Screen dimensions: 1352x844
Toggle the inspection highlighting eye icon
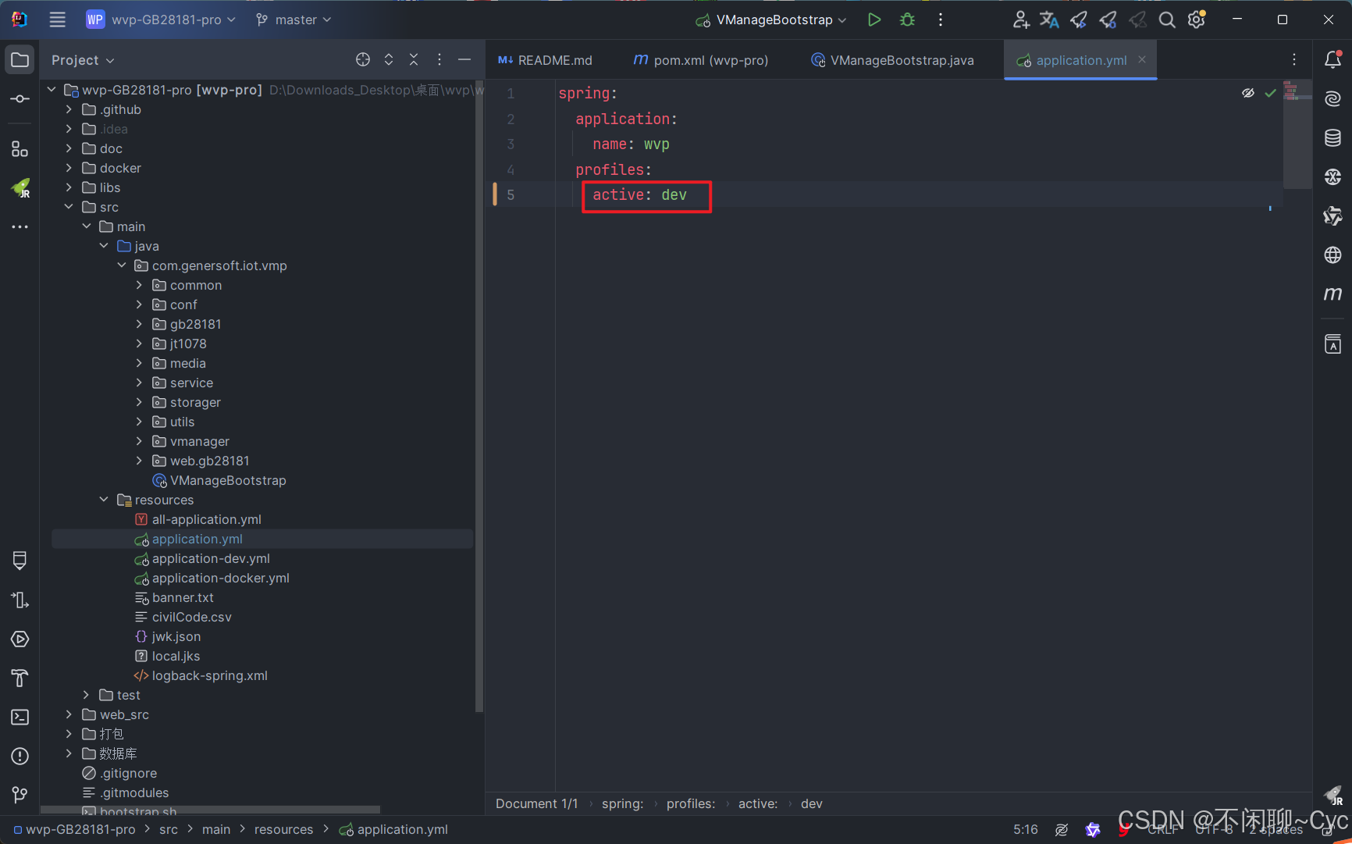pyautogui.click(x=1247, y=92)
